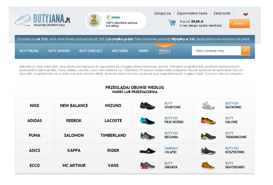
Task: Click the Polish flag language icon
Action: click(246, 13)
